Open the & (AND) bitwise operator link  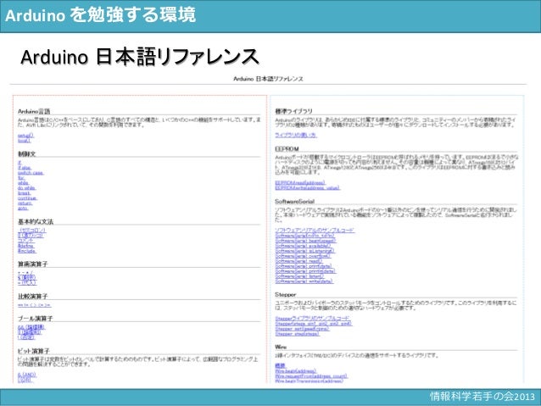click(x=27, y=375)
